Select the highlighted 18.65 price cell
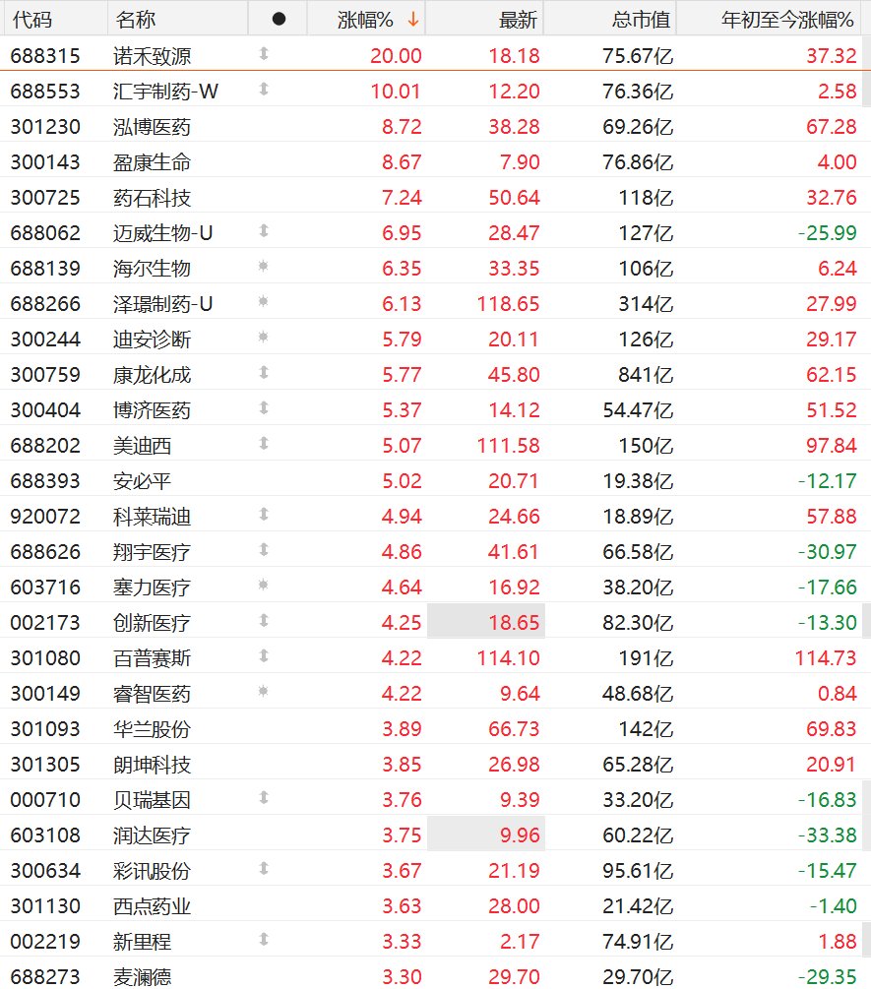Image resolution: width=871 pixels, height=989 pixels. (486, 622)
